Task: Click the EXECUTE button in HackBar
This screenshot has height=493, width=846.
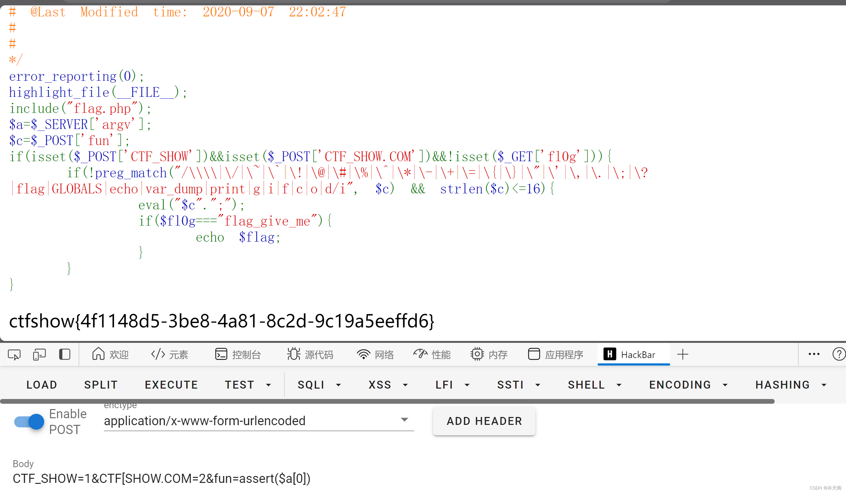Action: 171,385
